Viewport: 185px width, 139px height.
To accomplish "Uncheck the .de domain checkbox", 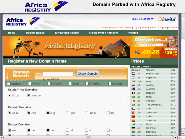I will [x=29, y=130].
